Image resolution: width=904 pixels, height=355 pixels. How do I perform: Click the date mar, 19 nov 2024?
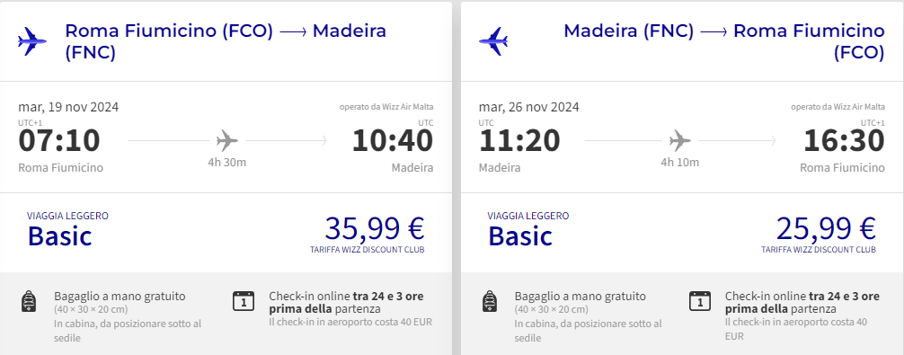(x=68, y=107)
